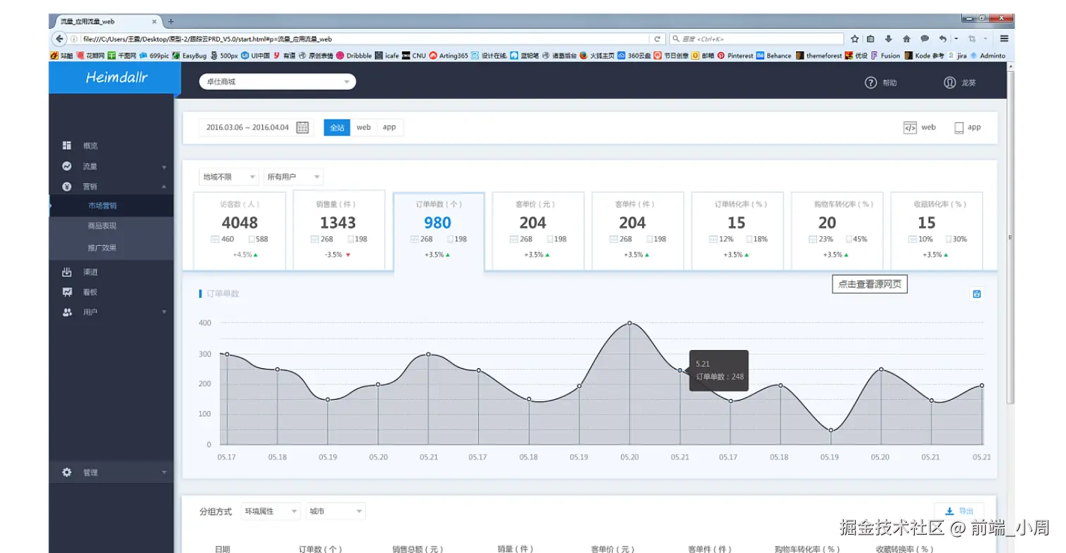Click the Heimdallr logo
The height and width of the screenshot is (553, 1066).
116,77
